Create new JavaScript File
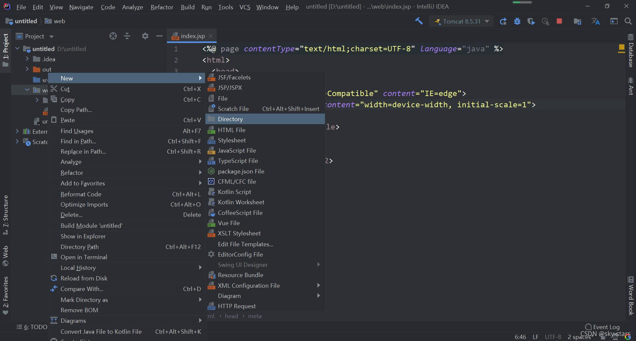This screenshot has height=341, width=636. [x=265, y=150]
